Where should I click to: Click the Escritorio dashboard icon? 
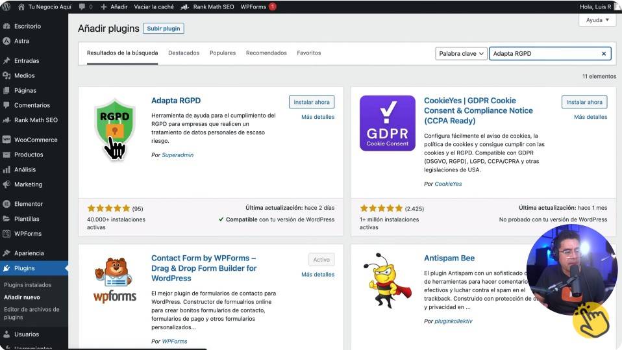coord(6,26)
